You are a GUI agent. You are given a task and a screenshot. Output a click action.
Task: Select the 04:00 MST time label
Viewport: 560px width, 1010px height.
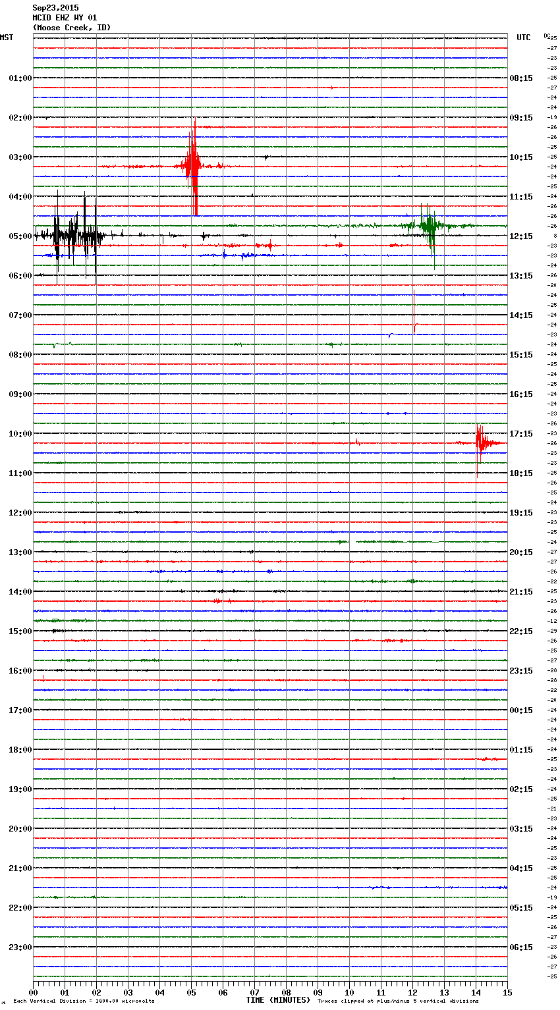(20, 196)
